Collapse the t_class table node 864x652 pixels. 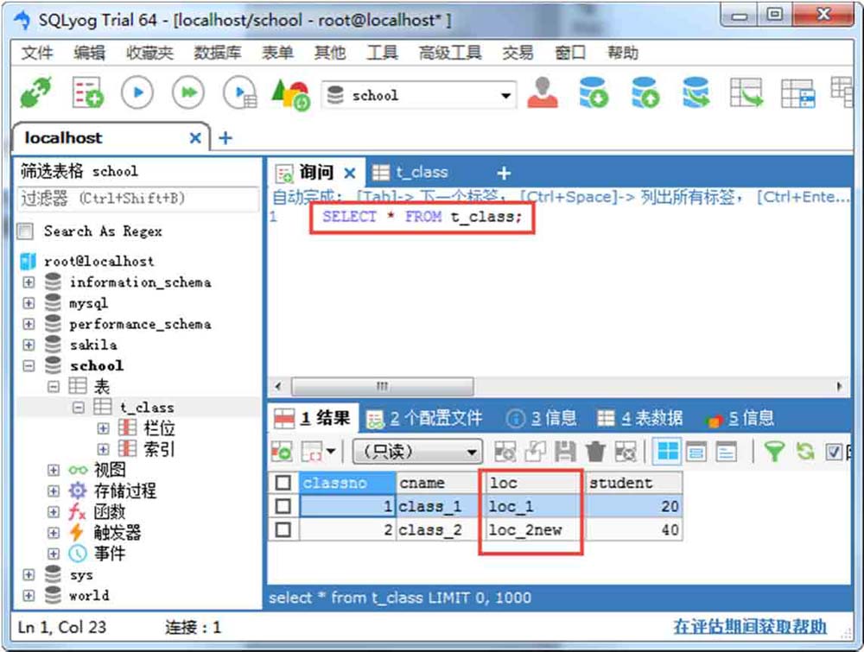point(79,408)
